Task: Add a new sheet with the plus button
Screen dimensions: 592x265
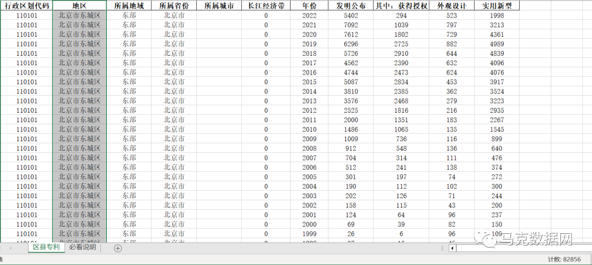Action: click(x=118, y=248)
